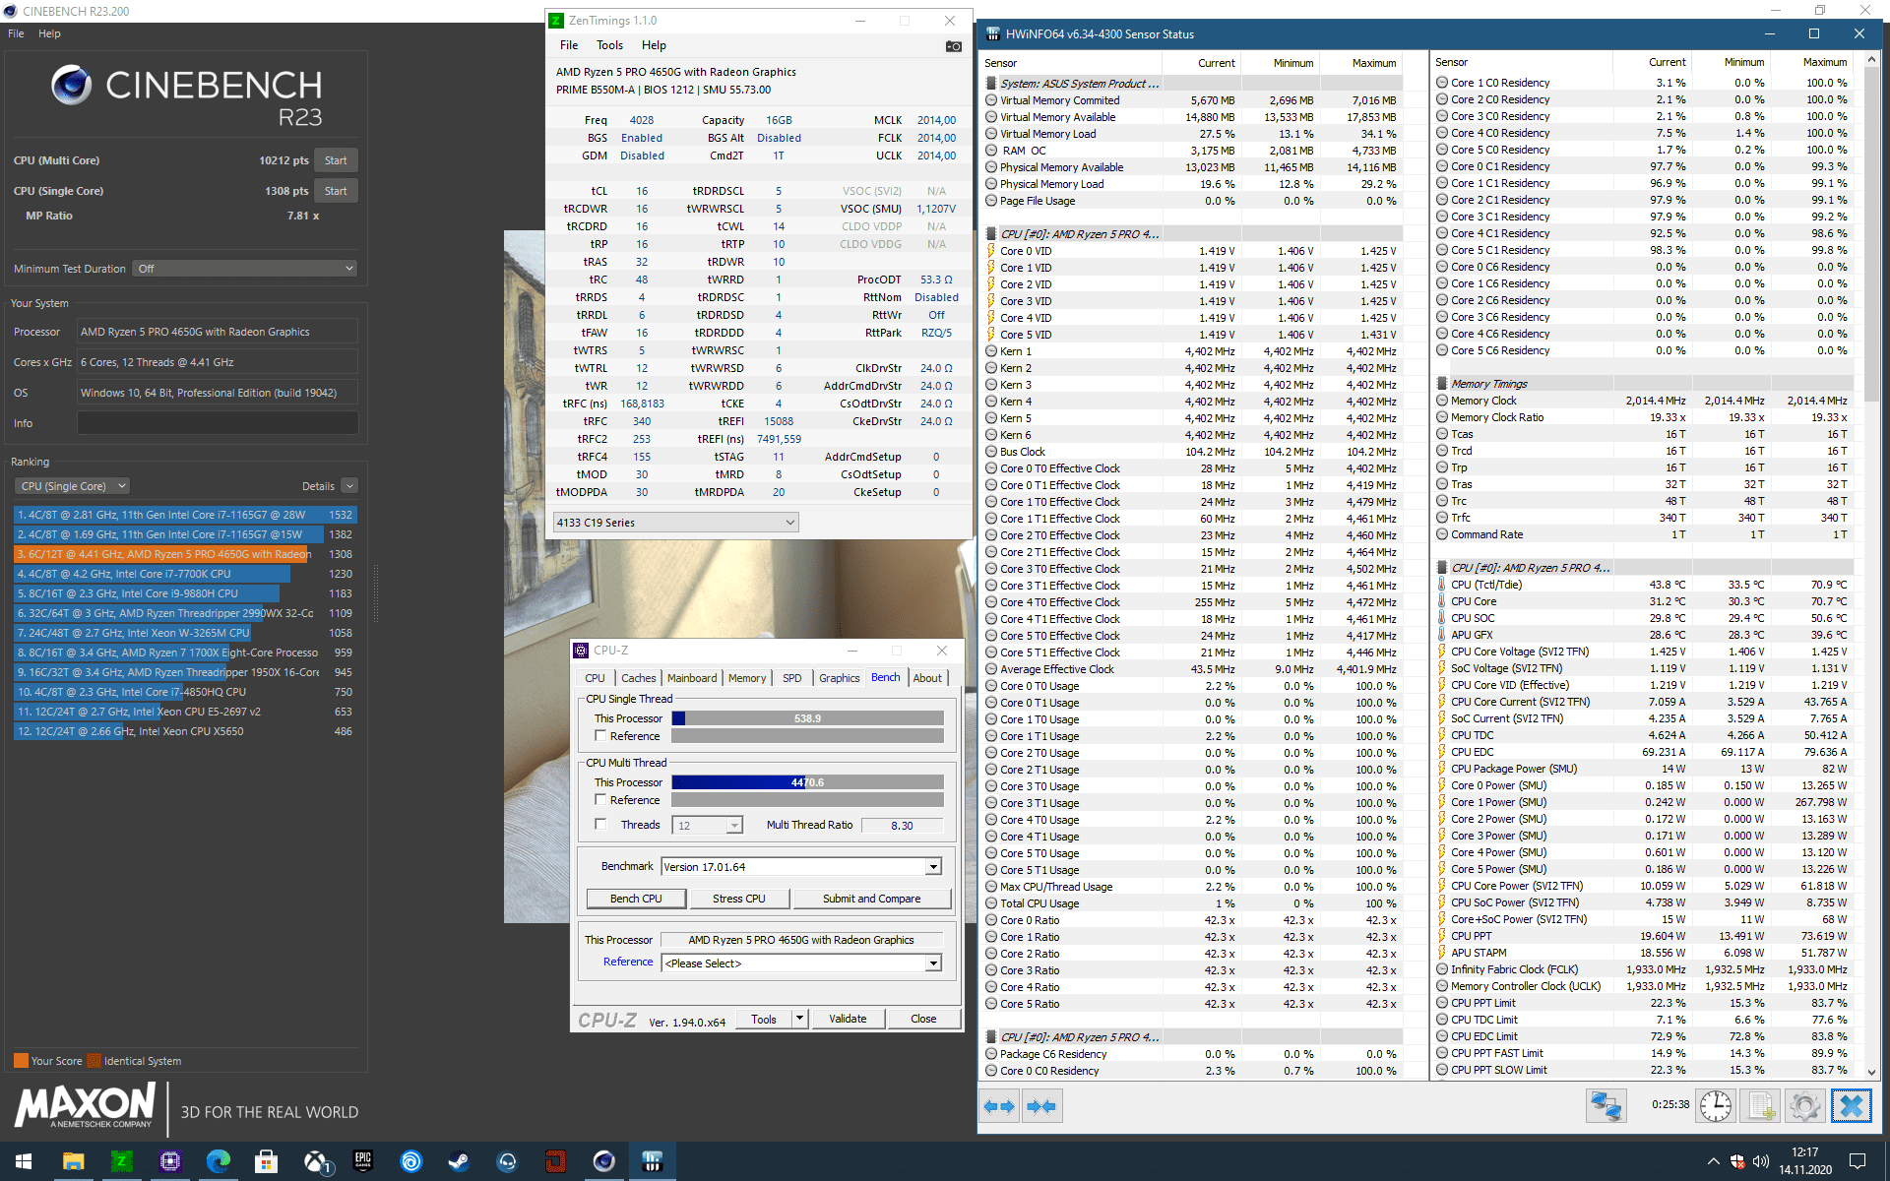Switch to CPU-Z Memory tab
The image size is (1890, 1181).
746,678
